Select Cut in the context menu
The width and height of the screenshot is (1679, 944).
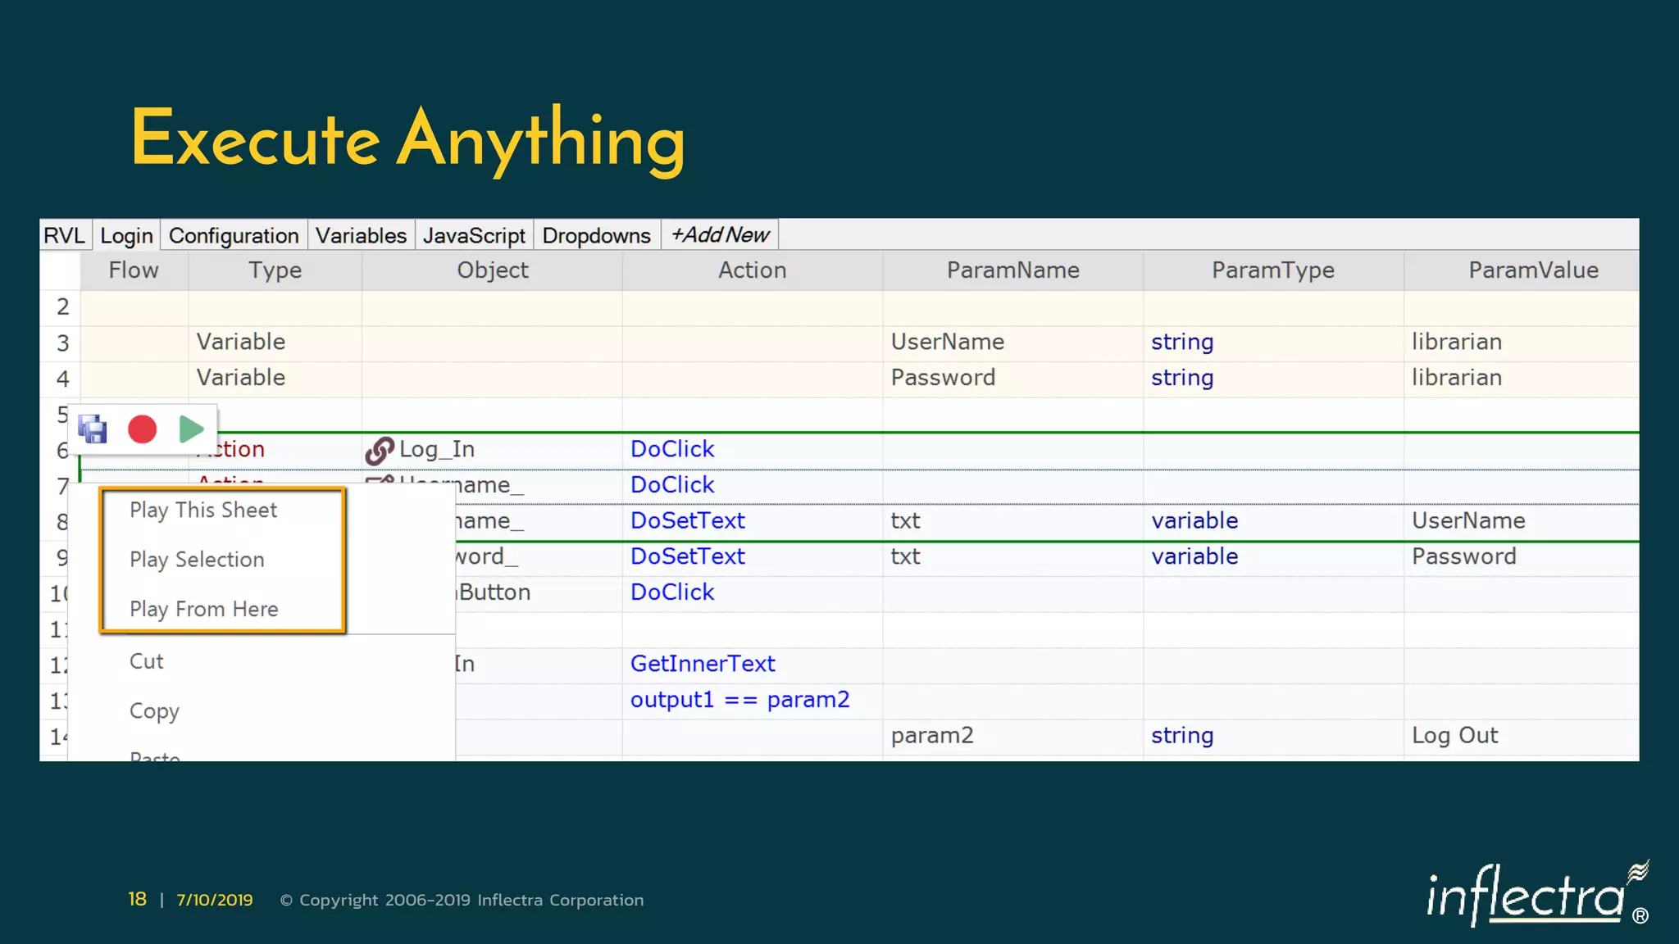pos(147,661)
